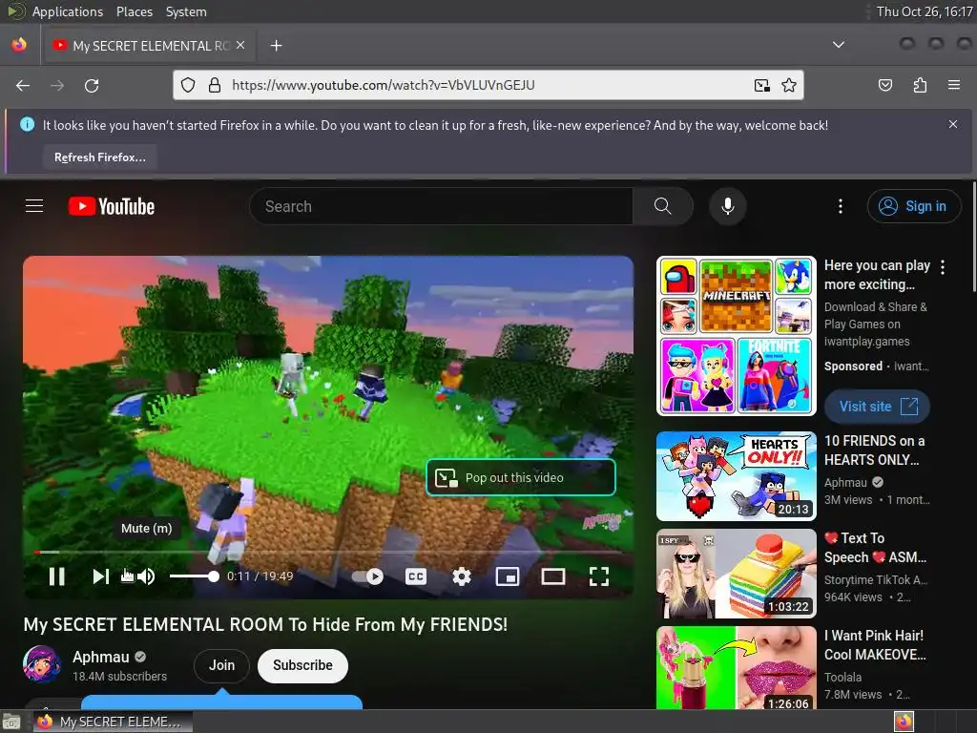The image size is (977, 733).
Task: Select Firefox window in taskbar
Action: (x=113, y=722)
